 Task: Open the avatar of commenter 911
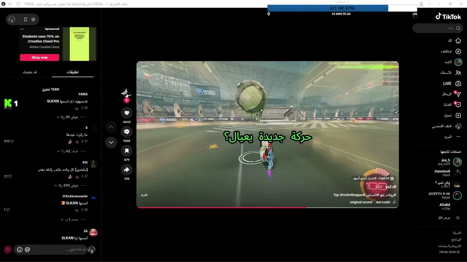tap(93, 164)
